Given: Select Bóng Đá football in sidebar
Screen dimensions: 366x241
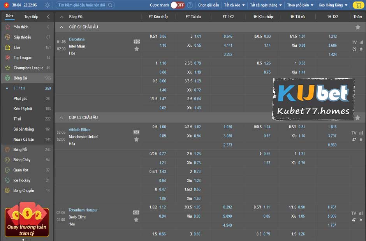Looking at the screenshot, I should pyautogui.click(x=27, y=78).
